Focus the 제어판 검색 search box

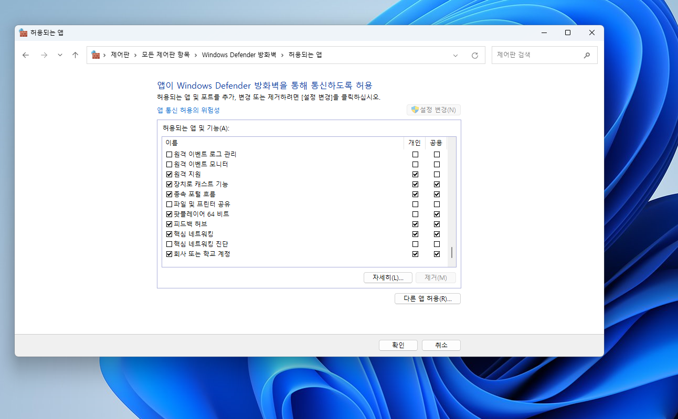(544, 55)
